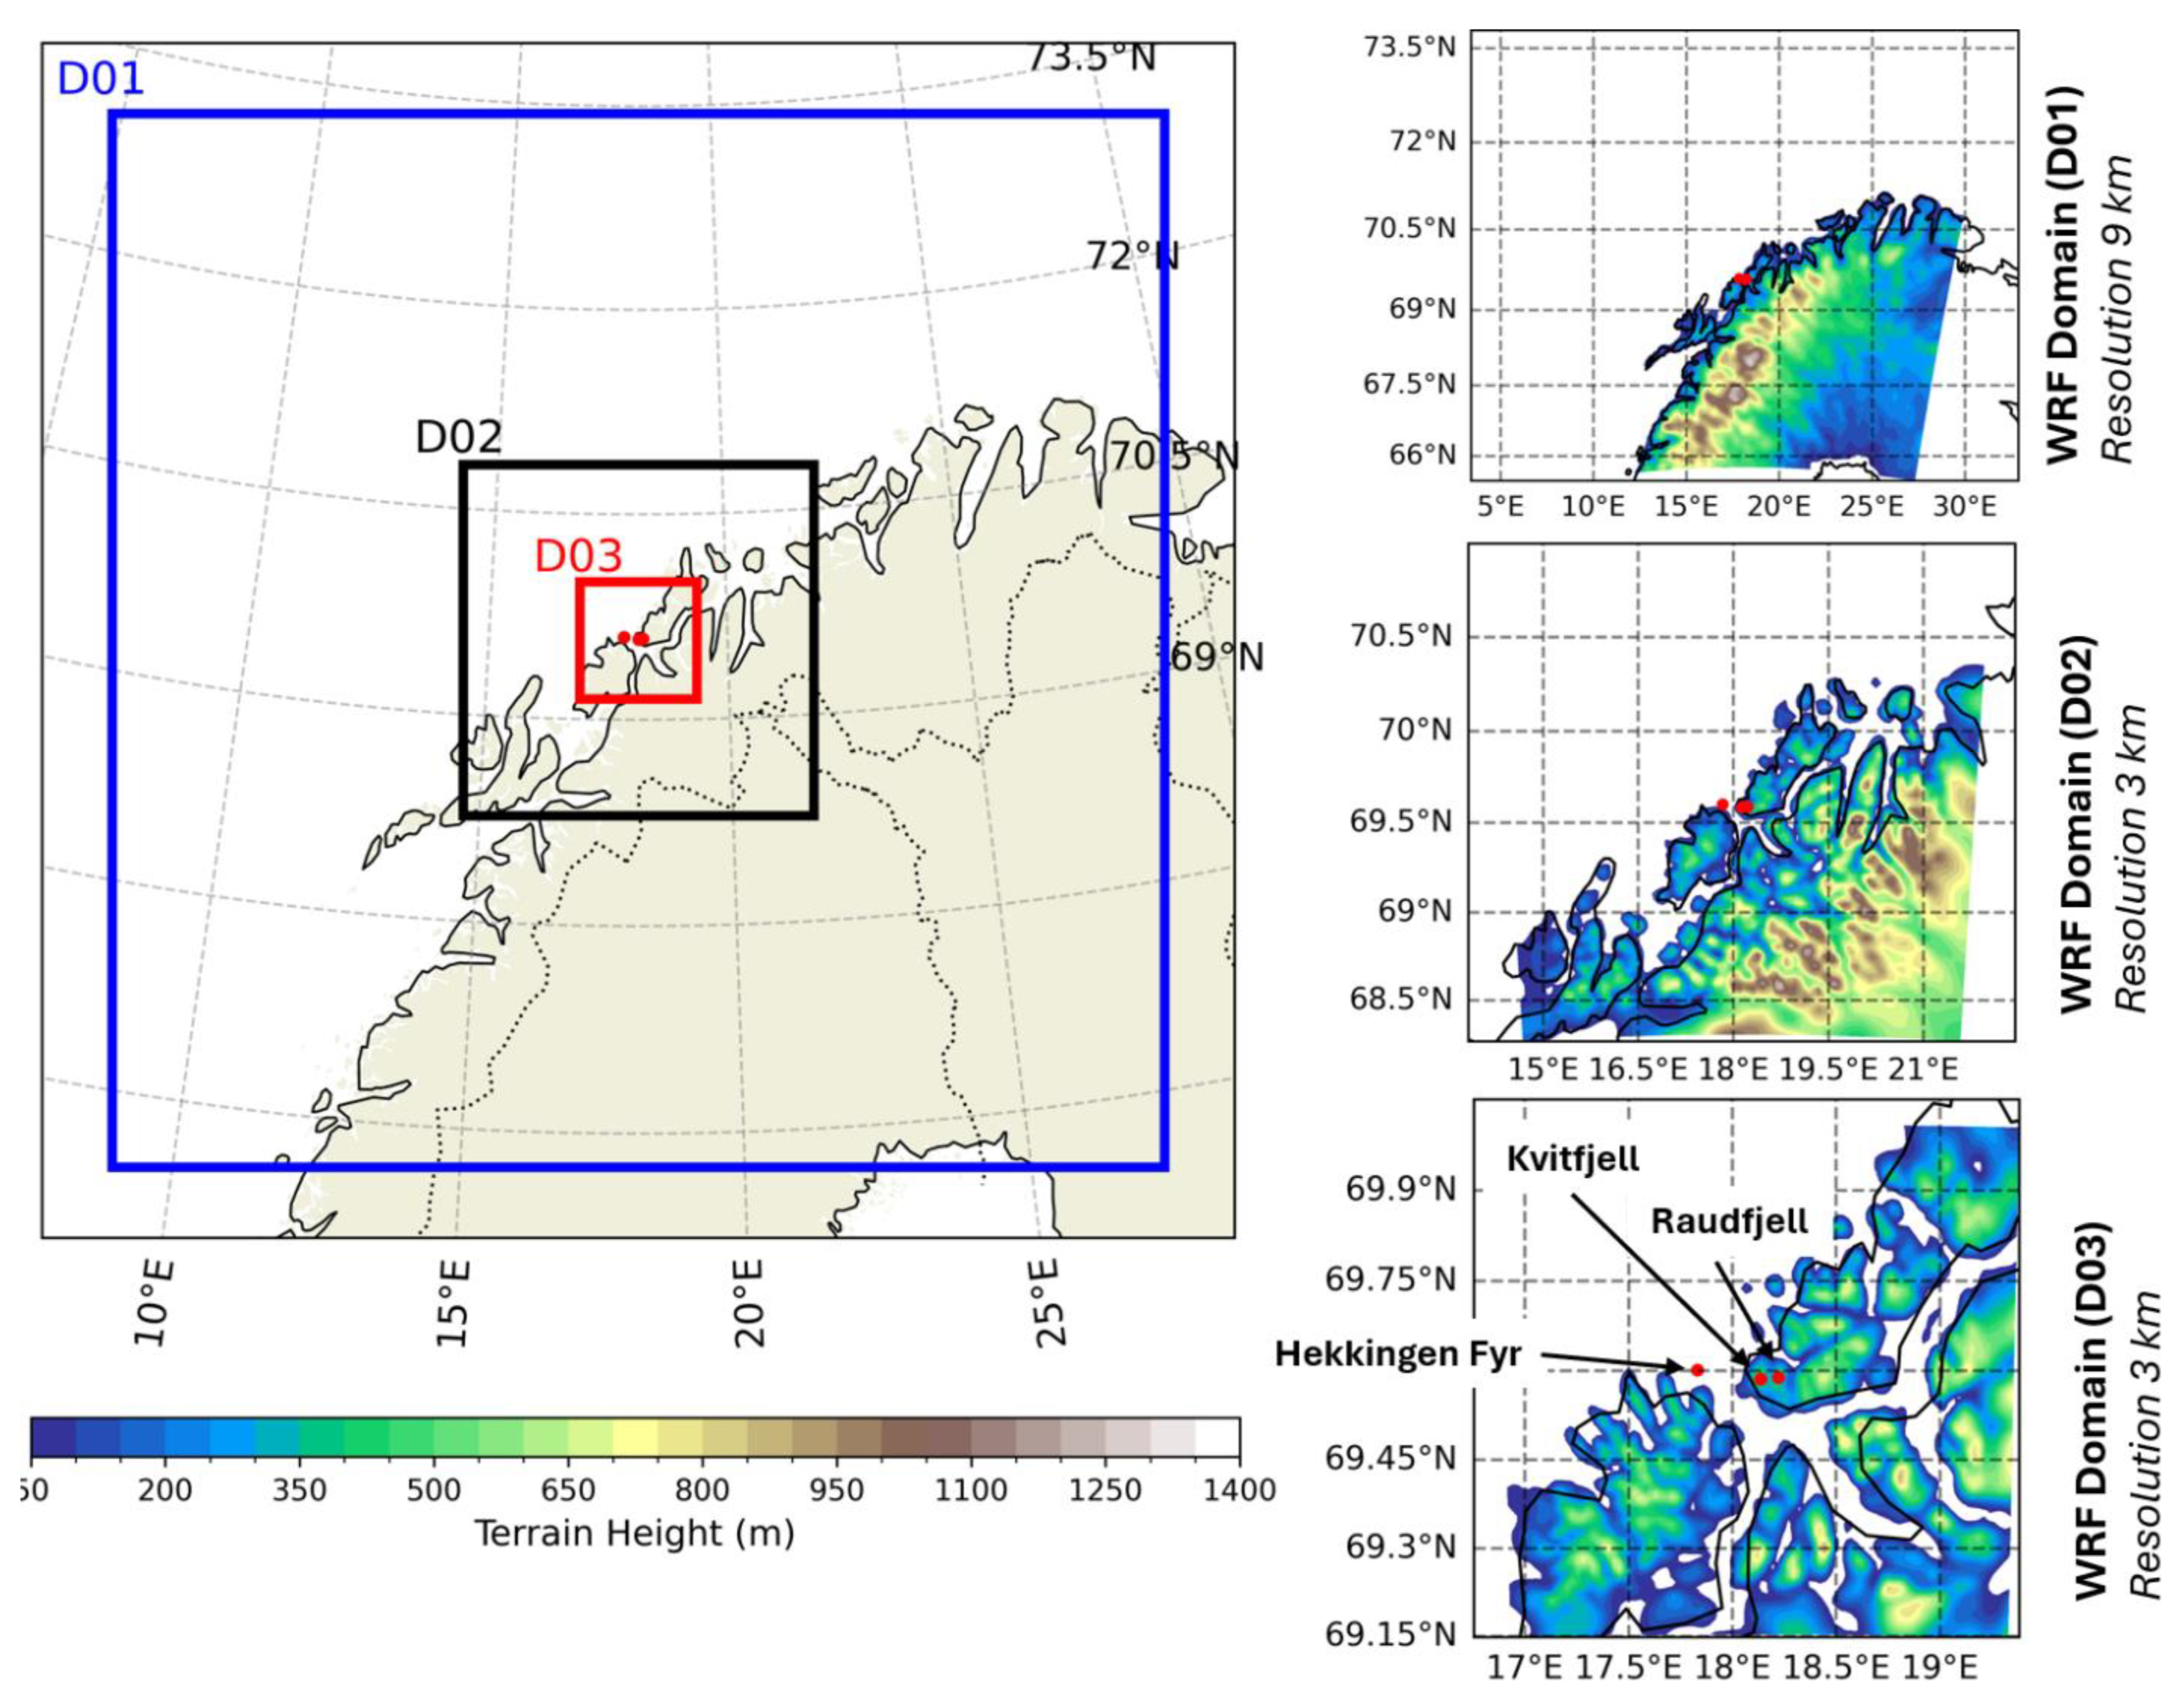This screenshot has height=1708, width=2178.
Task: Click the yellow 700 m colorbar swatch
Action: tap(635, 1437)
